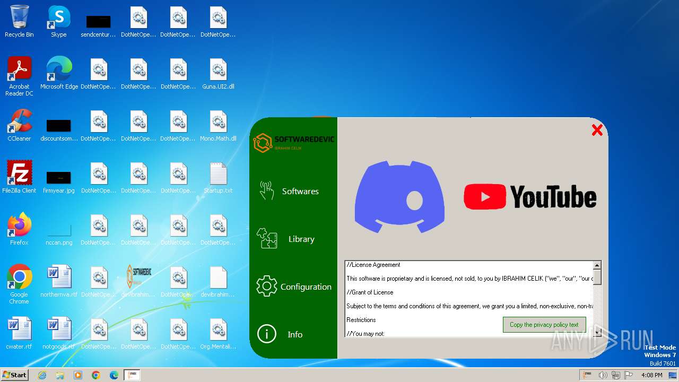The height and width of the screenshot is (382, 679).
Task: Click the running app taskbar button
Action: tap(132, 375)
